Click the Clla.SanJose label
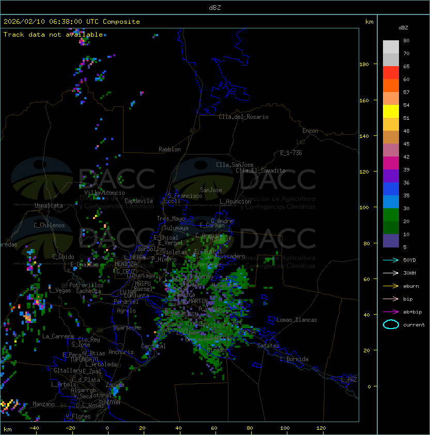430x435 pixels. coord(235,165)
